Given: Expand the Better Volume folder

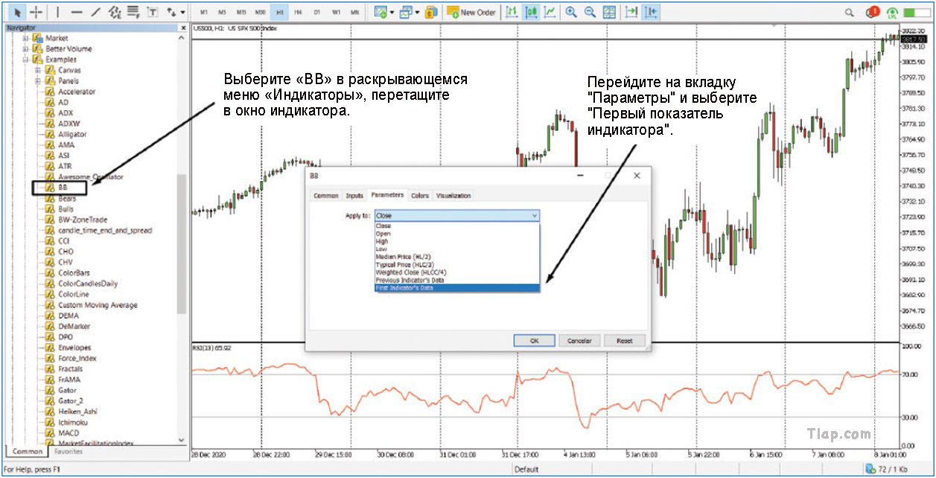Looking at the screenshot, I should tap(25, 48).
